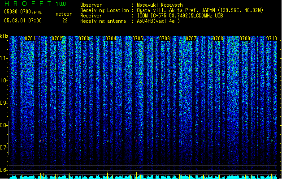This screenshot has height=179, width=282.
Task: Click the Receiver label
Action: coord(91,16)
